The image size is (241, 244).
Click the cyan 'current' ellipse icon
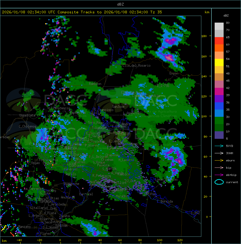219,182
